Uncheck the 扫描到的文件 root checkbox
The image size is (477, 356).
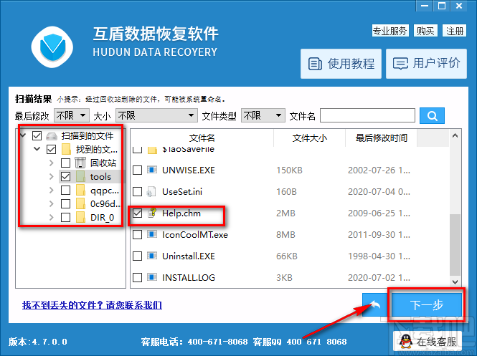[x=37, y=136]
